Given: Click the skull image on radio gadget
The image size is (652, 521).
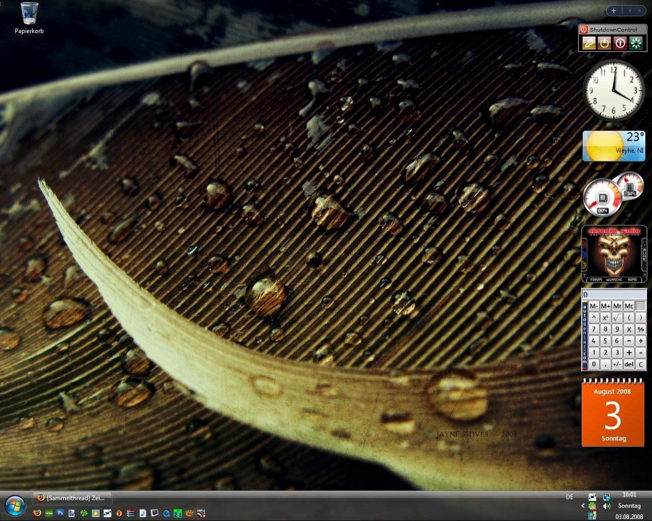Looking at the screenshot, I should 614,255.
